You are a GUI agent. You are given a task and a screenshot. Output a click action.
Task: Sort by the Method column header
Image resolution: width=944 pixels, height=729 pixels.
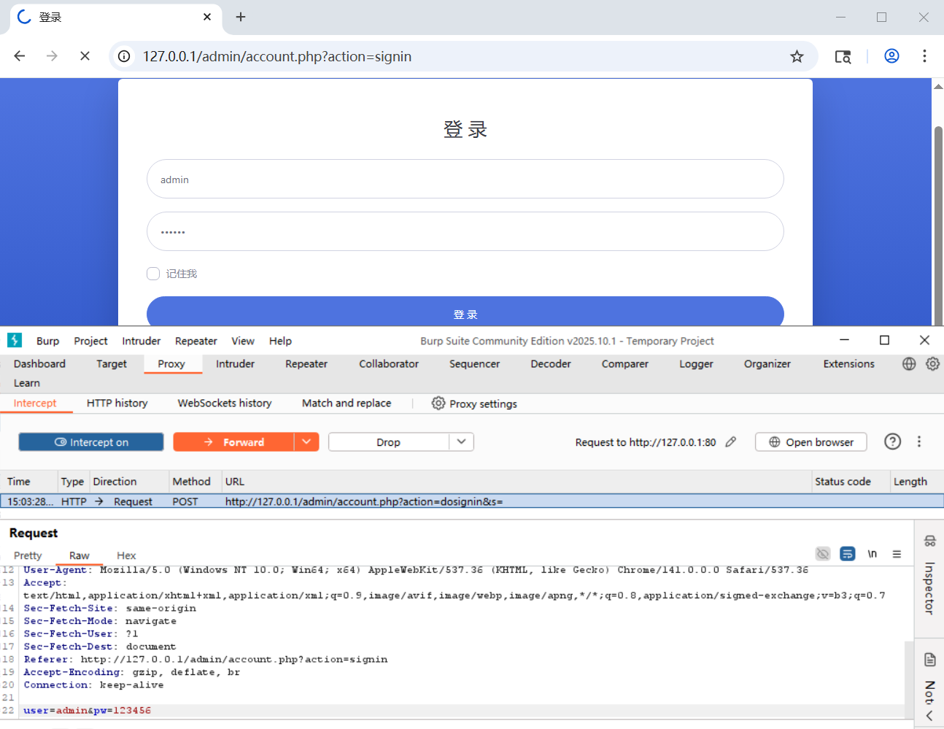pyautogui.click(x=195, y=482)
